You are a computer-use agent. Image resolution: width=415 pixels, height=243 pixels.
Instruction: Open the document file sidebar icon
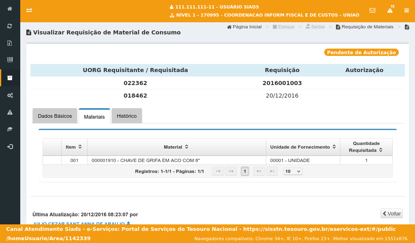point(10,43)
